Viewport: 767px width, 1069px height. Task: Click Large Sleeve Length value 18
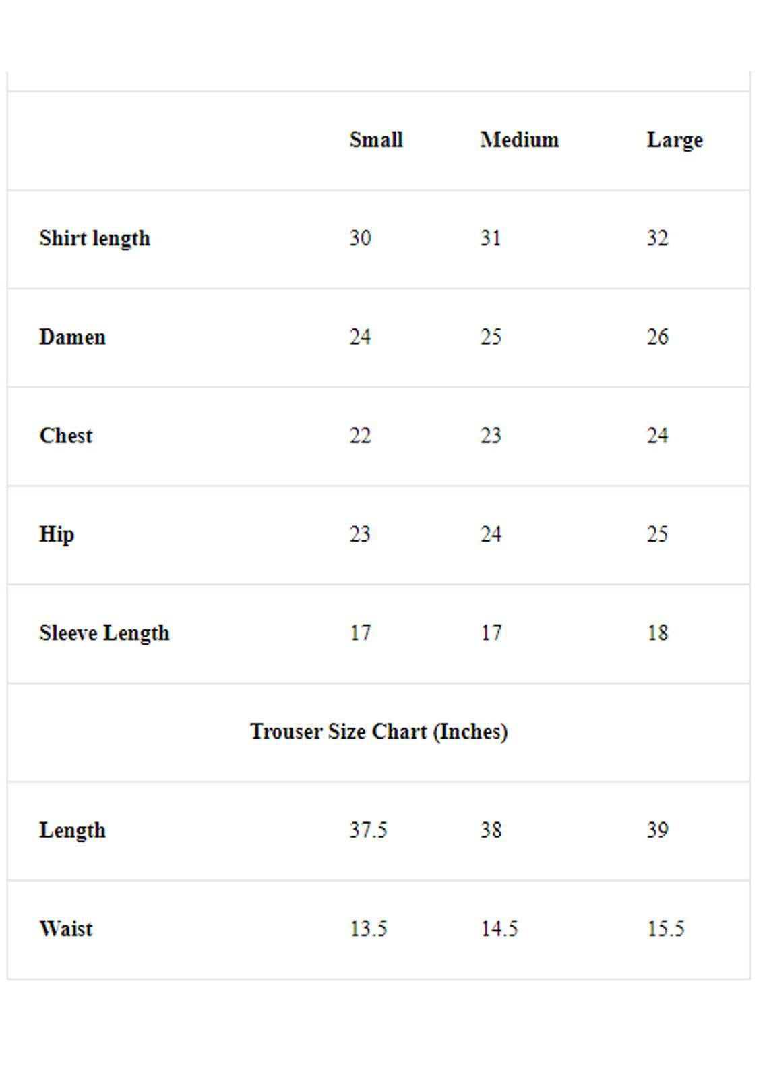click(x=657, y=633)
